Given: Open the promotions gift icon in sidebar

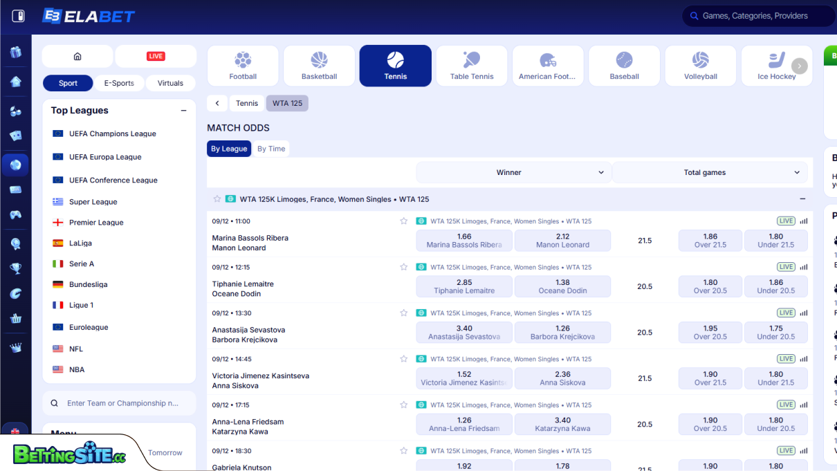Looking at the screenshot, I should pos(15,50).
